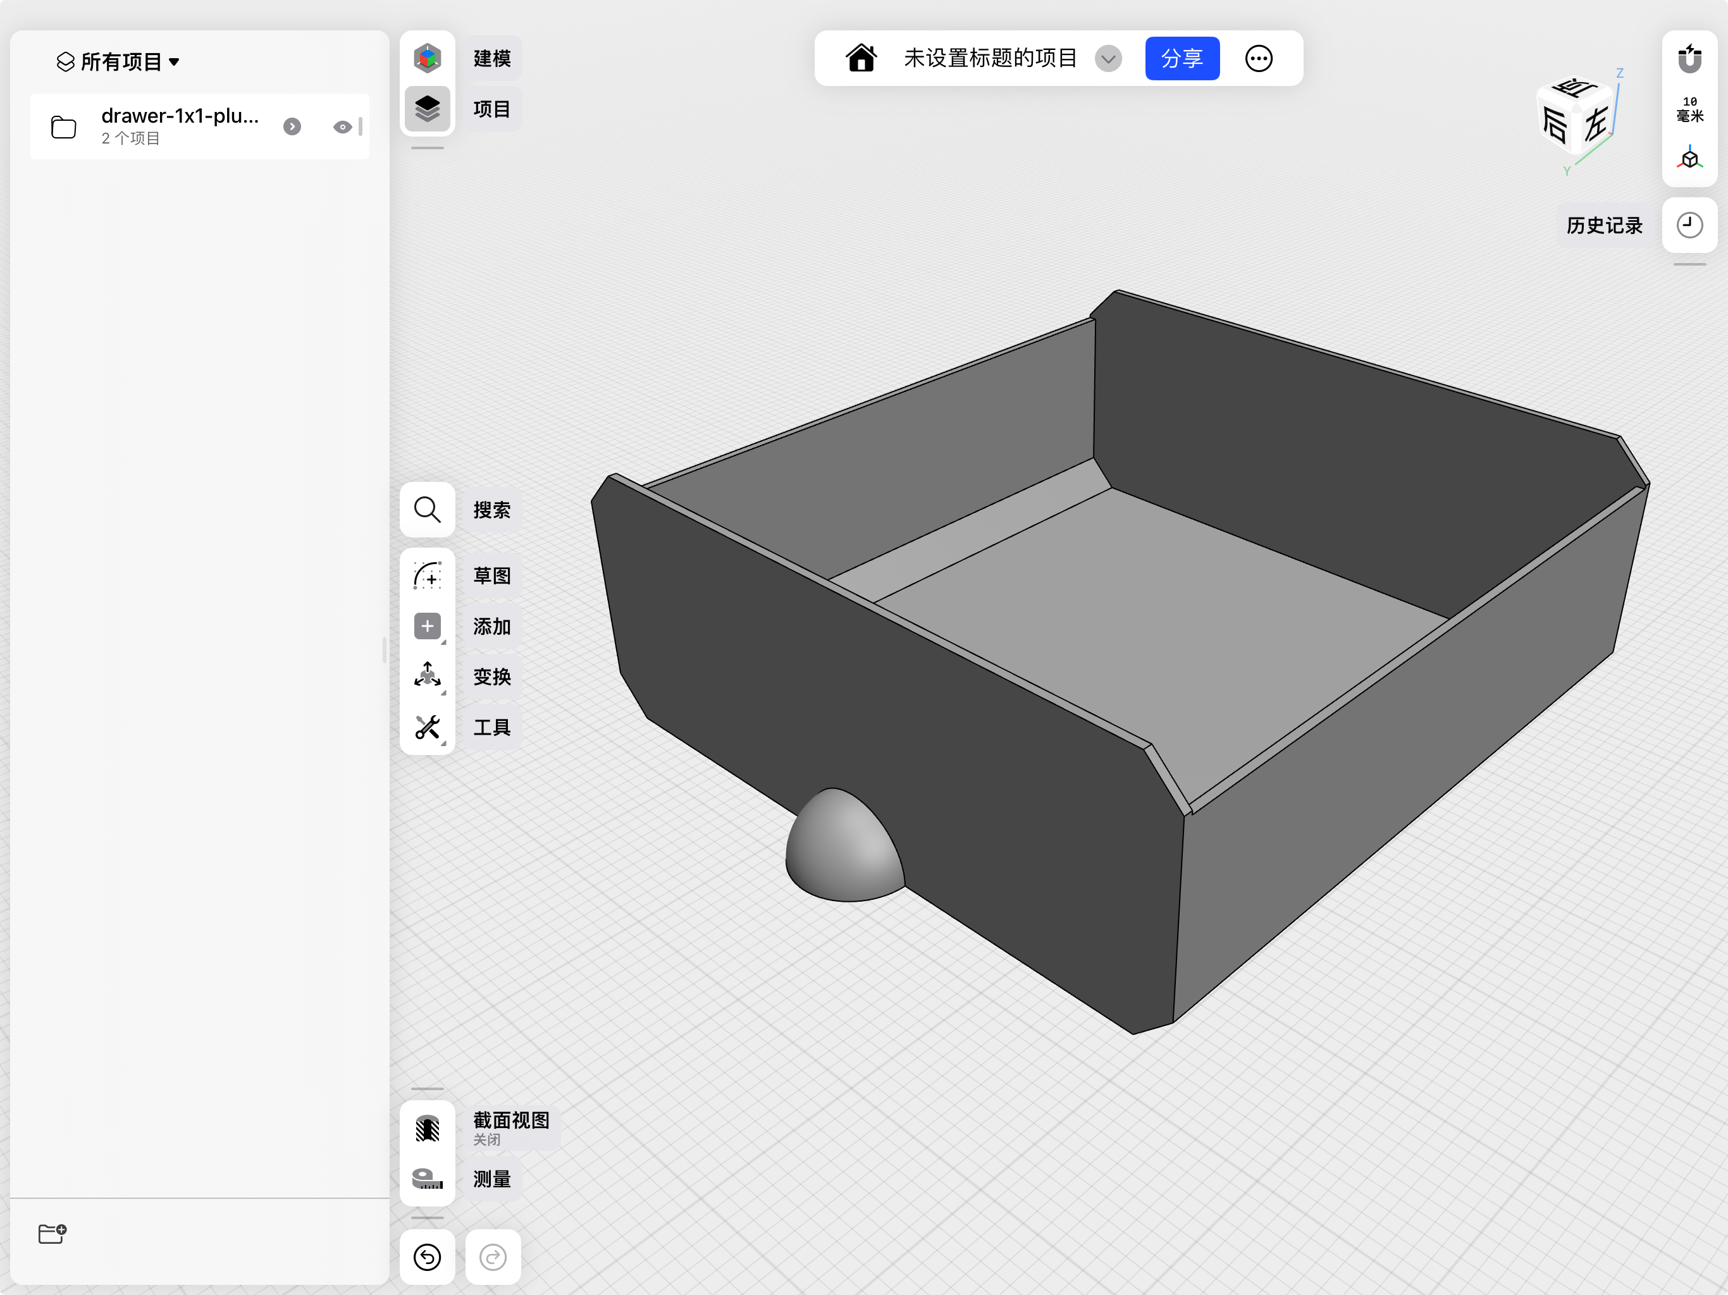Click the 草图 label
Screen dimensions: 1728x1295
[x=492, y=575]
